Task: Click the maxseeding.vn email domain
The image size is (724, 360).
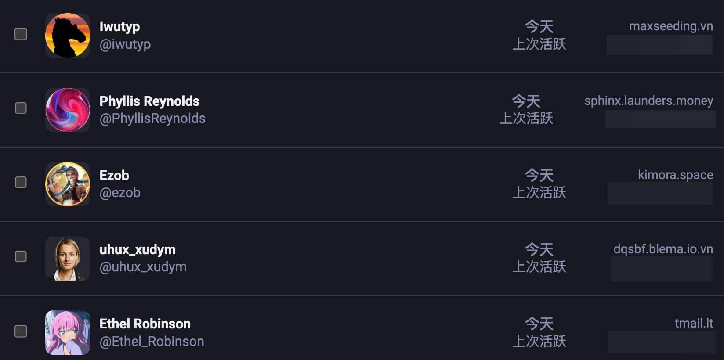Action: pos(671,26)
